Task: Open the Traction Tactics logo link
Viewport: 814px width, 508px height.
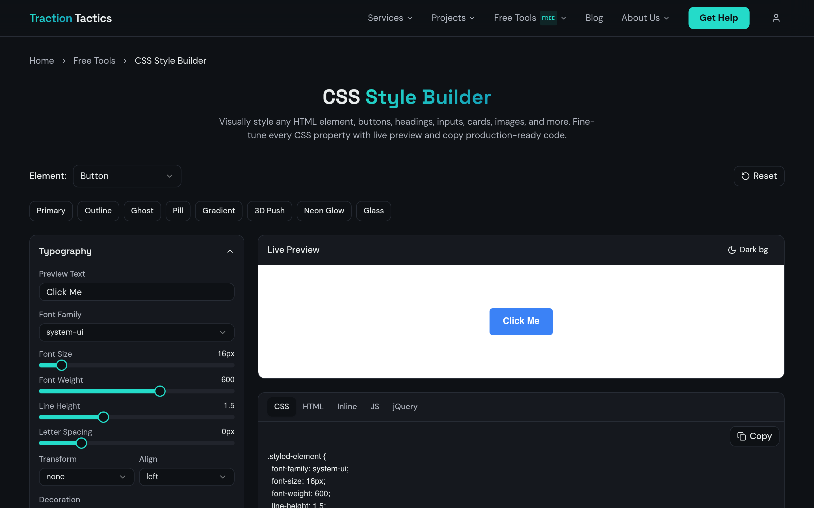Action: pos(70,18)
